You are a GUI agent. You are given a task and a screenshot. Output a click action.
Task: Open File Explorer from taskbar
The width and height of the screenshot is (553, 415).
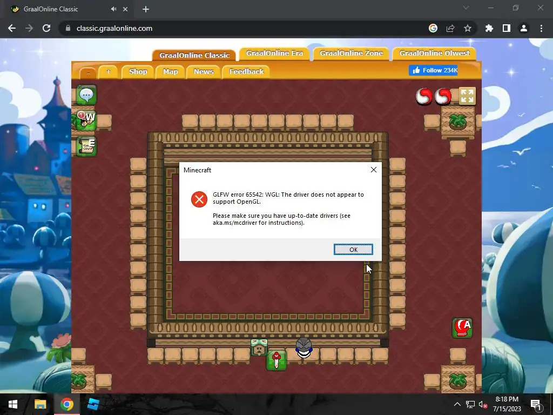pos(40,404)
